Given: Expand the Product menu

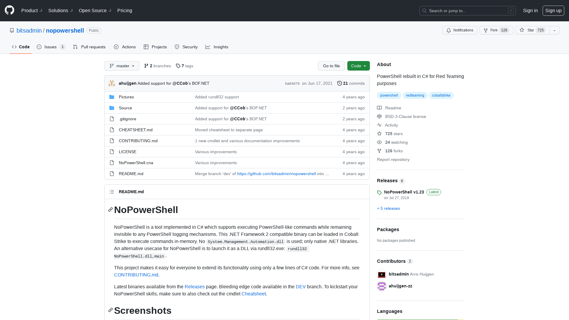Looking at the screenshot, I should pos(32,10).
